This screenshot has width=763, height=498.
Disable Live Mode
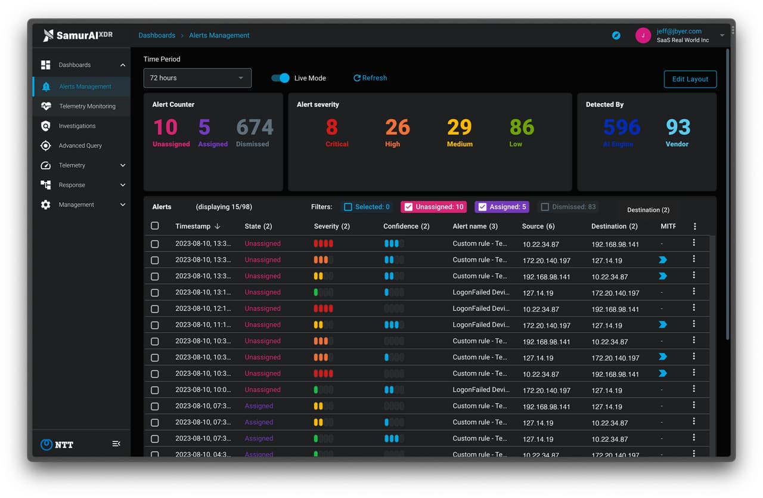click(x=280, y=78)
